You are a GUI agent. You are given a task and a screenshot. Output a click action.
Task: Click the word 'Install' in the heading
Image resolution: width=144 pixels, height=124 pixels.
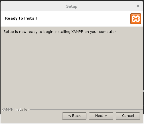[31, 18]
